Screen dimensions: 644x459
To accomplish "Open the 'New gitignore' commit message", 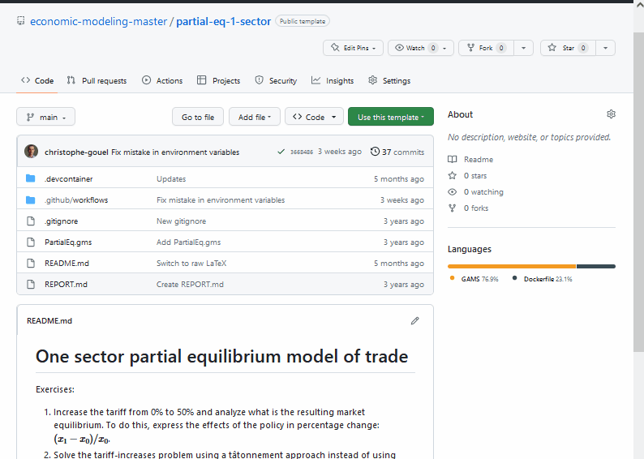I will pos(181,221).
